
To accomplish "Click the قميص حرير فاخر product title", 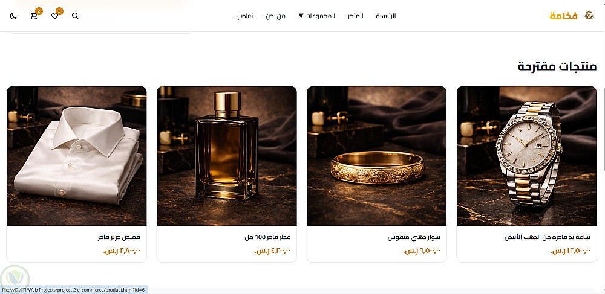I will pyautogui.click(x=119, y=237).
